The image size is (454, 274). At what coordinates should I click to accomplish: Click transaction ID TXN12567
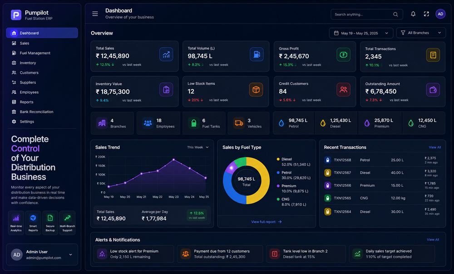(x=342, y=173)
